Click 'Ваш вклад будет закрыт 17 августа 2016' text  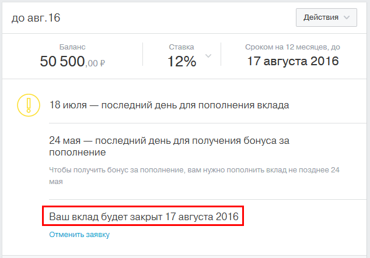point(144,217)
